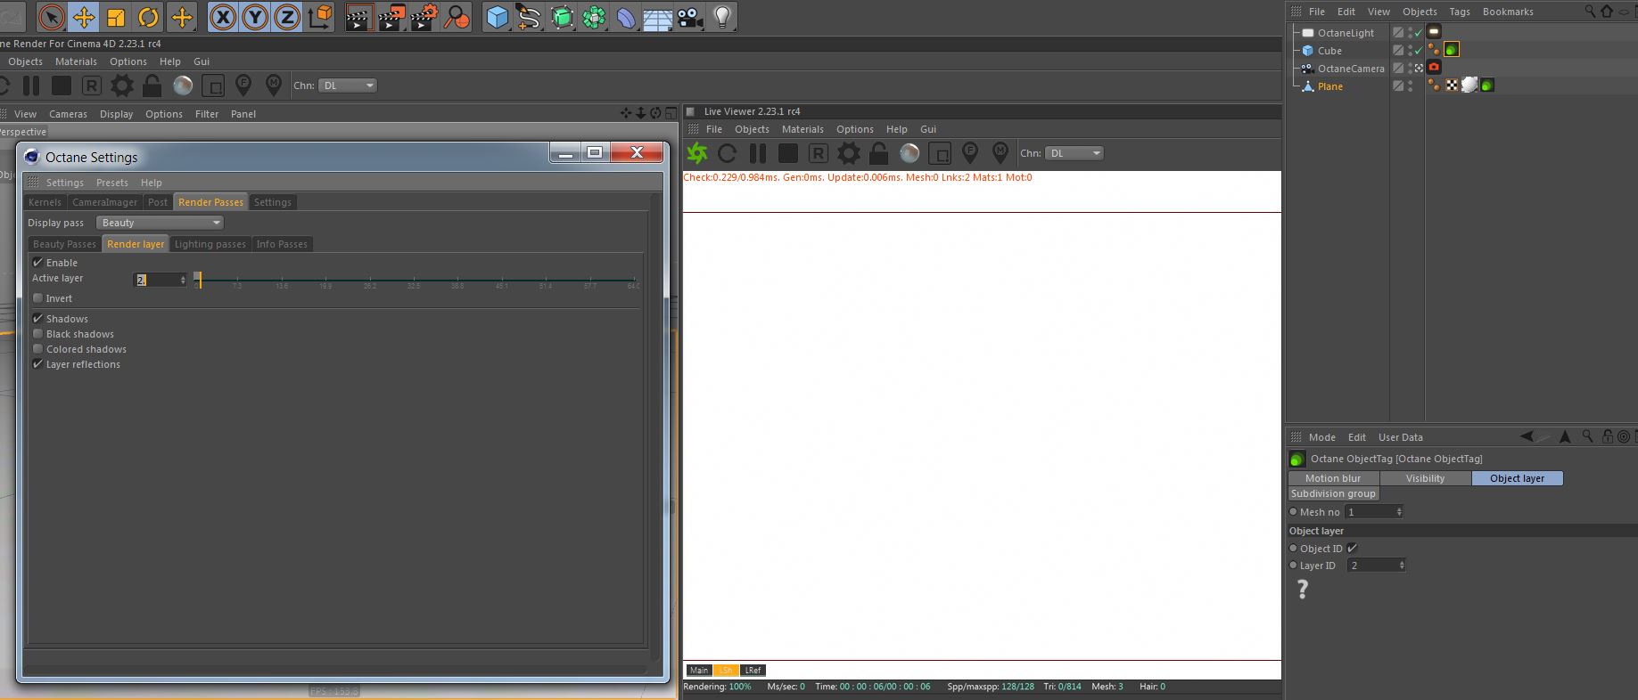Select the OctaneCamera object

point(1351,69)
